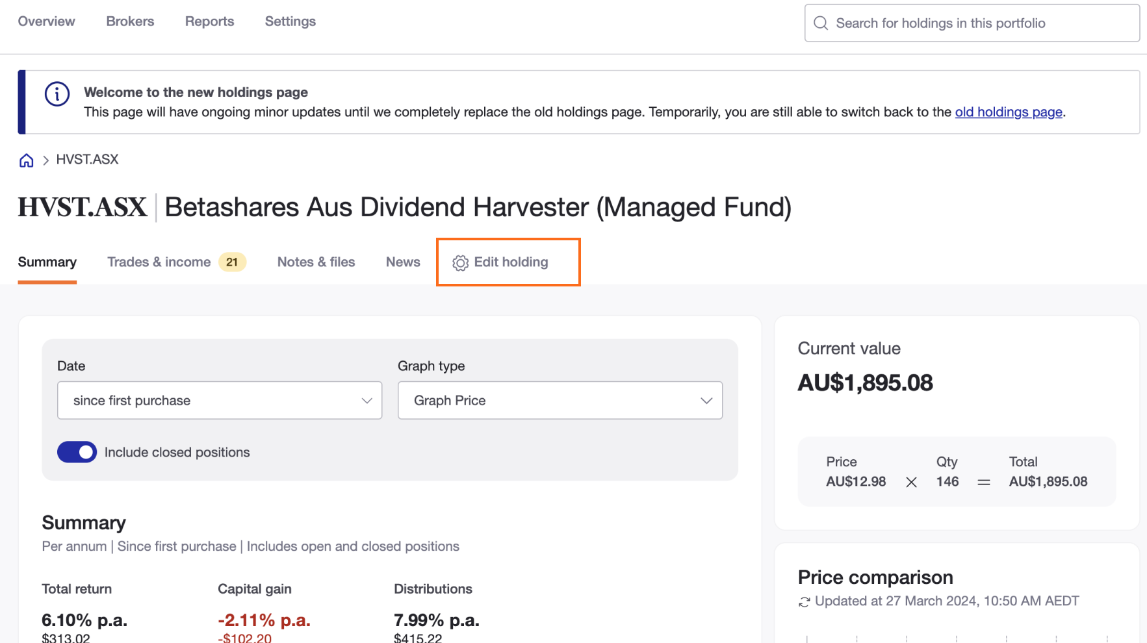The width and height of the screenshot is (1147, 643).
Task: Switch to the Summary tab
Action: [x=47, y=262]
